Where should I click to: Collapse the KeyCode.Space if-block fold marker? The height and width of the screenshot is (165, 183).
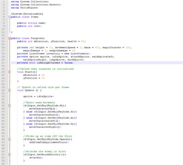click(10, 139)
